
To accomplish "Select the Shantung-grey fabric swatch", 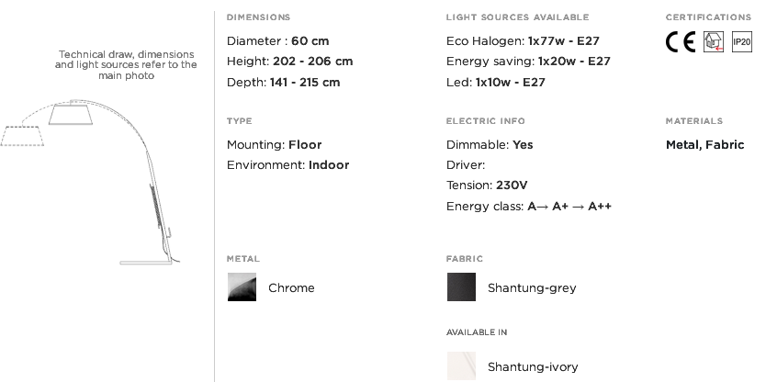I will 461,286.
